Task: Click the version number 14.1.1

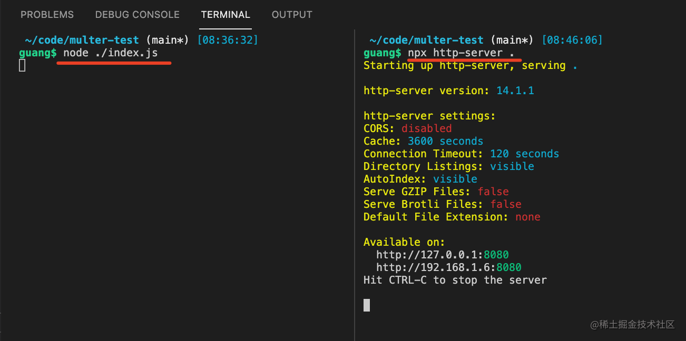Action: [x=515, y=91]
